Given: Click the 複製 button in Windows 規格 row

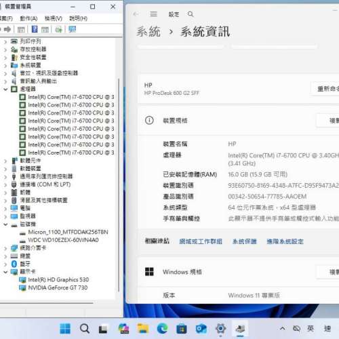Looking at the screenshot, I should [x=327, y=272].
